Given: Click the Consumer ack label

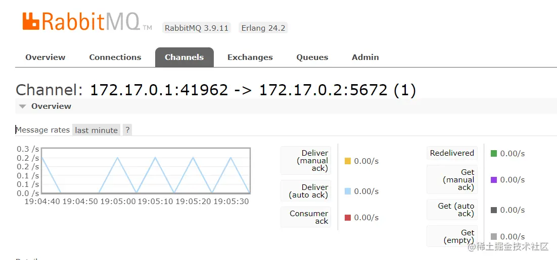Looking at the screenshot, I should click(x=306, y=217).
